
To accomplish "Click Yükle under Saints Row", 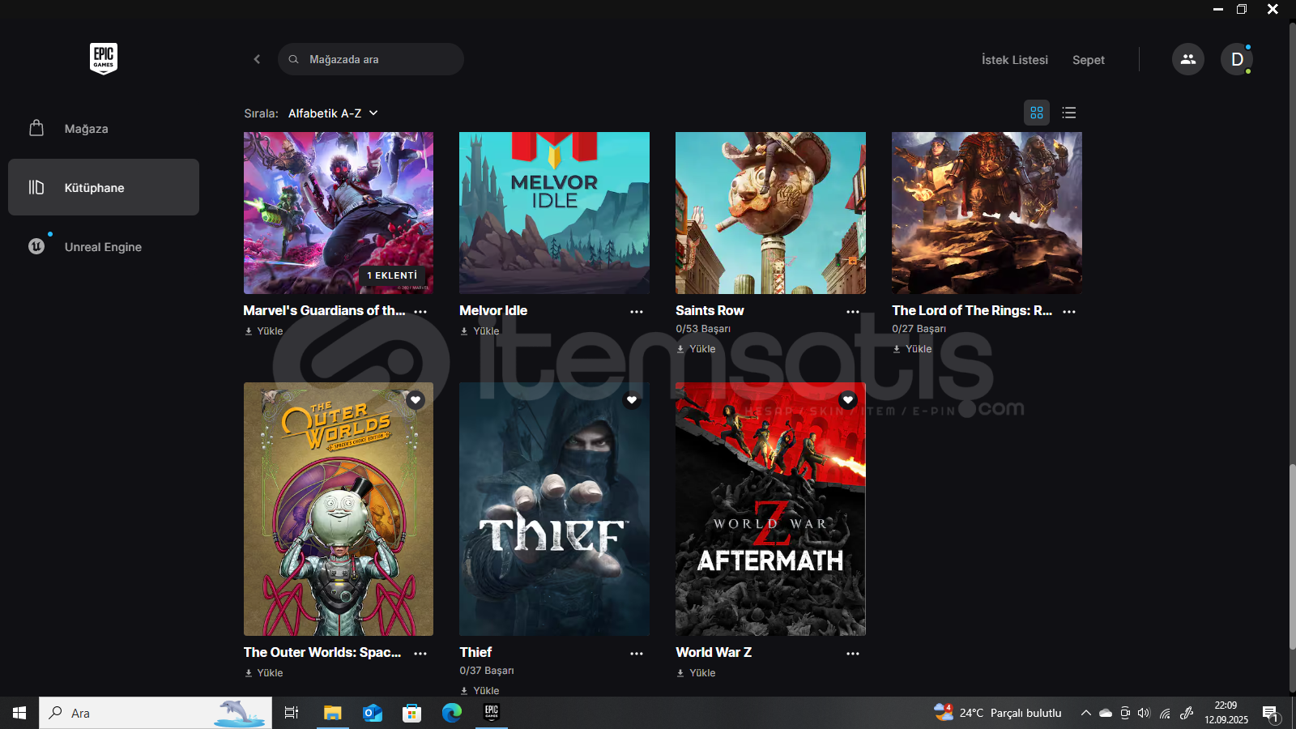I will (x=696, y=349).
